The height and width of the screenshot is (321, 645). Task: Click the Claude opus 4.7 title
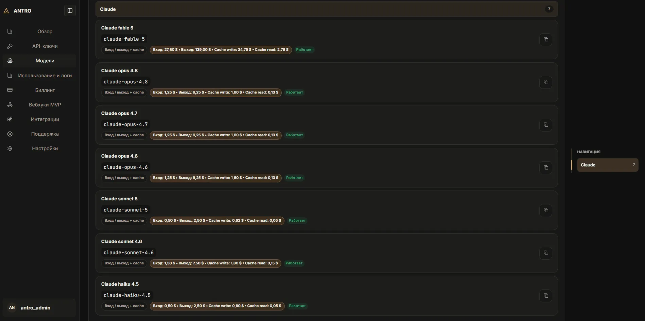point(119,113)
